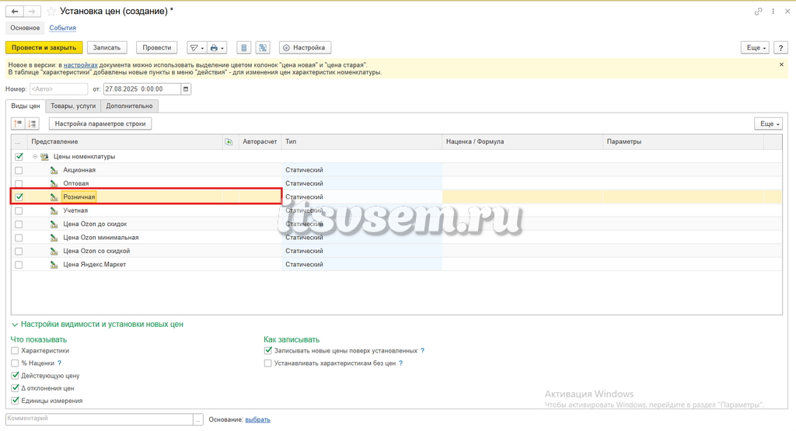This screenshot has height=431, width=796.
Task: Open the calendar date picker icon
Action: (186, 89)
